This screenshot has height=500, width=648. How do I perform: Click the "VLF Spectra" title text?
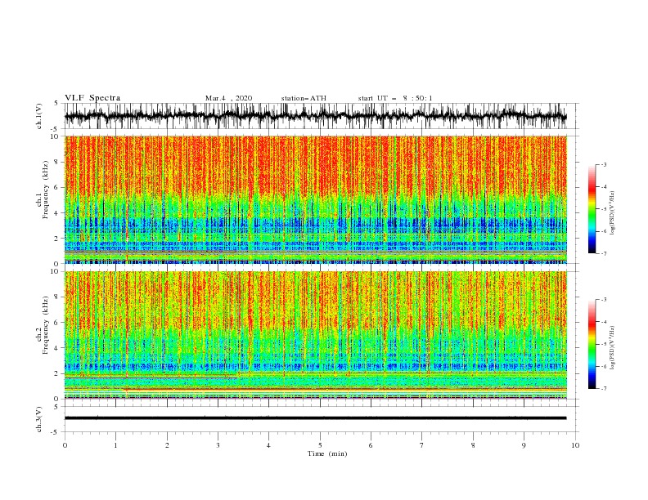[x=92, y=98]
